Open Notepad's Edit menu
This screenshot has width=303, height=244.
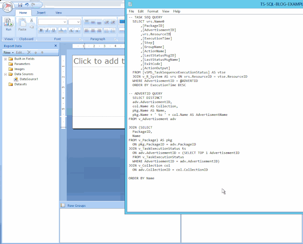click(140, 11)
